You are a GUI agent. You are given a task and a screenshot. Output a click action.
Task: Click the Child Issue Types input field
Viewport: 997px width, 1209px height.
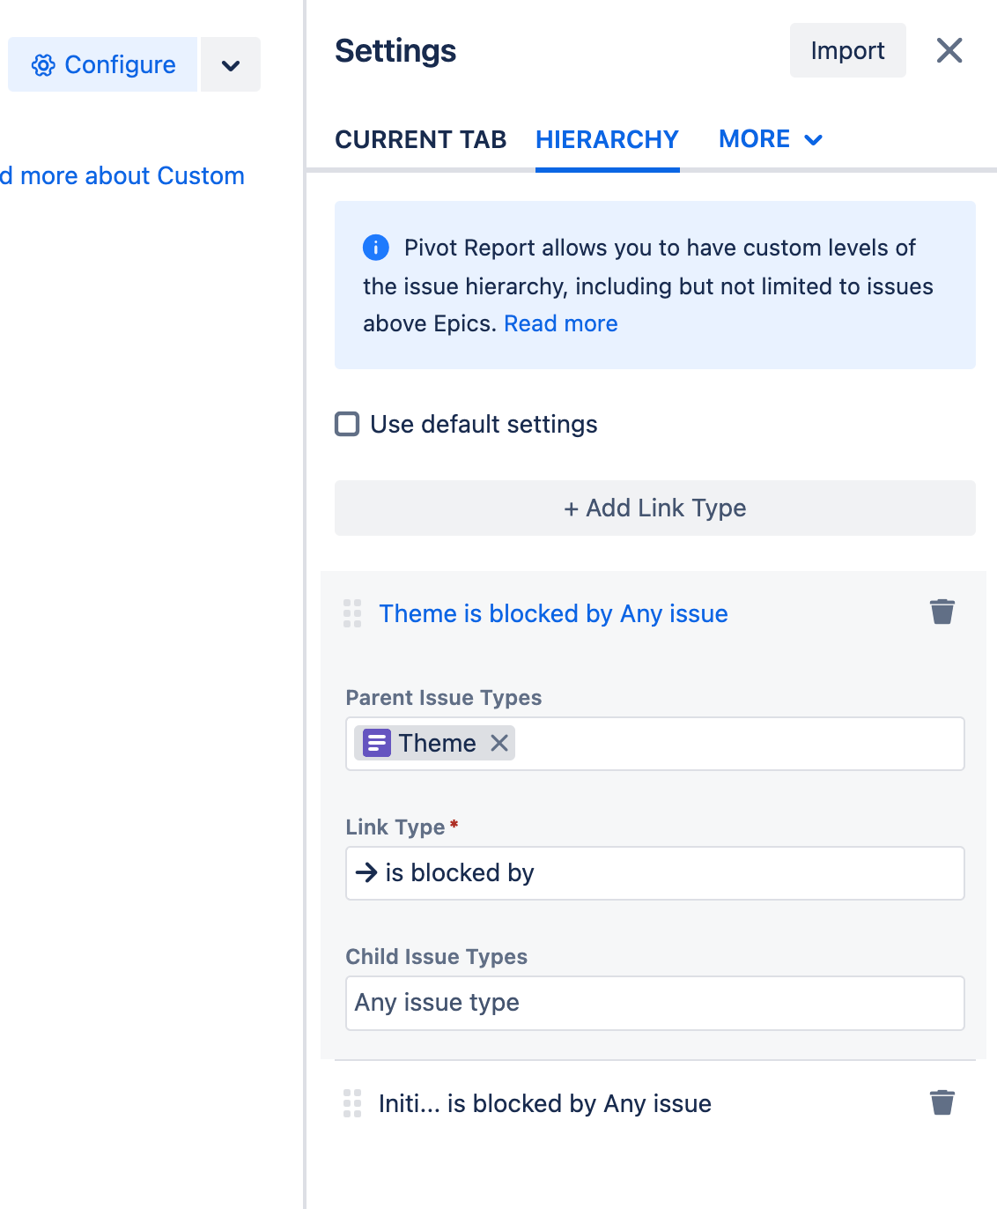[655, 1003]
